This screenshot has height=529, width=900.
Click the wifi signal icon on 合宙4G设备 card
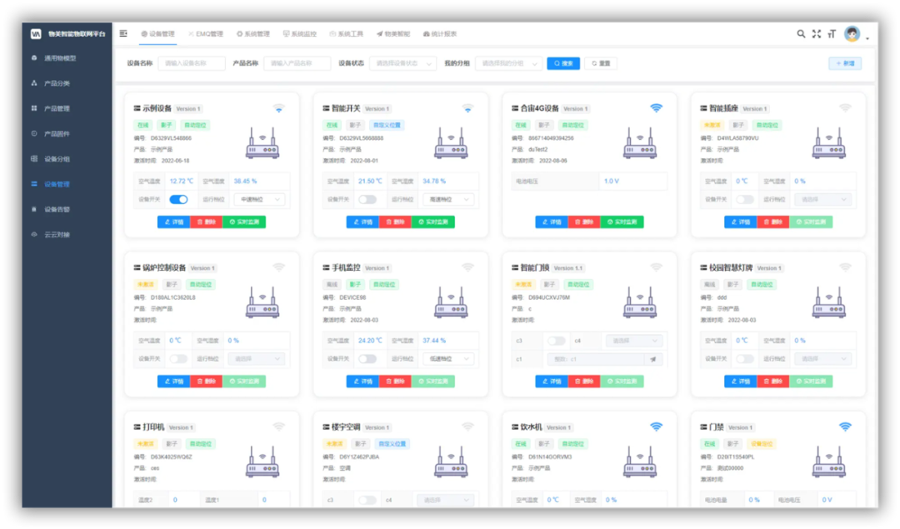656,107
